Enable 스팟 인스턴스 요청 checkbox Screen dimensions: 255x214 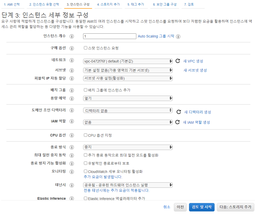pos(85,48)
